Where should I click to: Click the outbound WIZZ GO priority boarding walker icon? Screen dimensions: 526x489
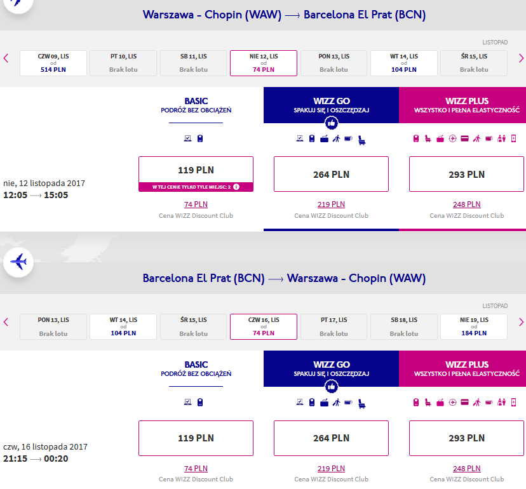coord(336,138)
